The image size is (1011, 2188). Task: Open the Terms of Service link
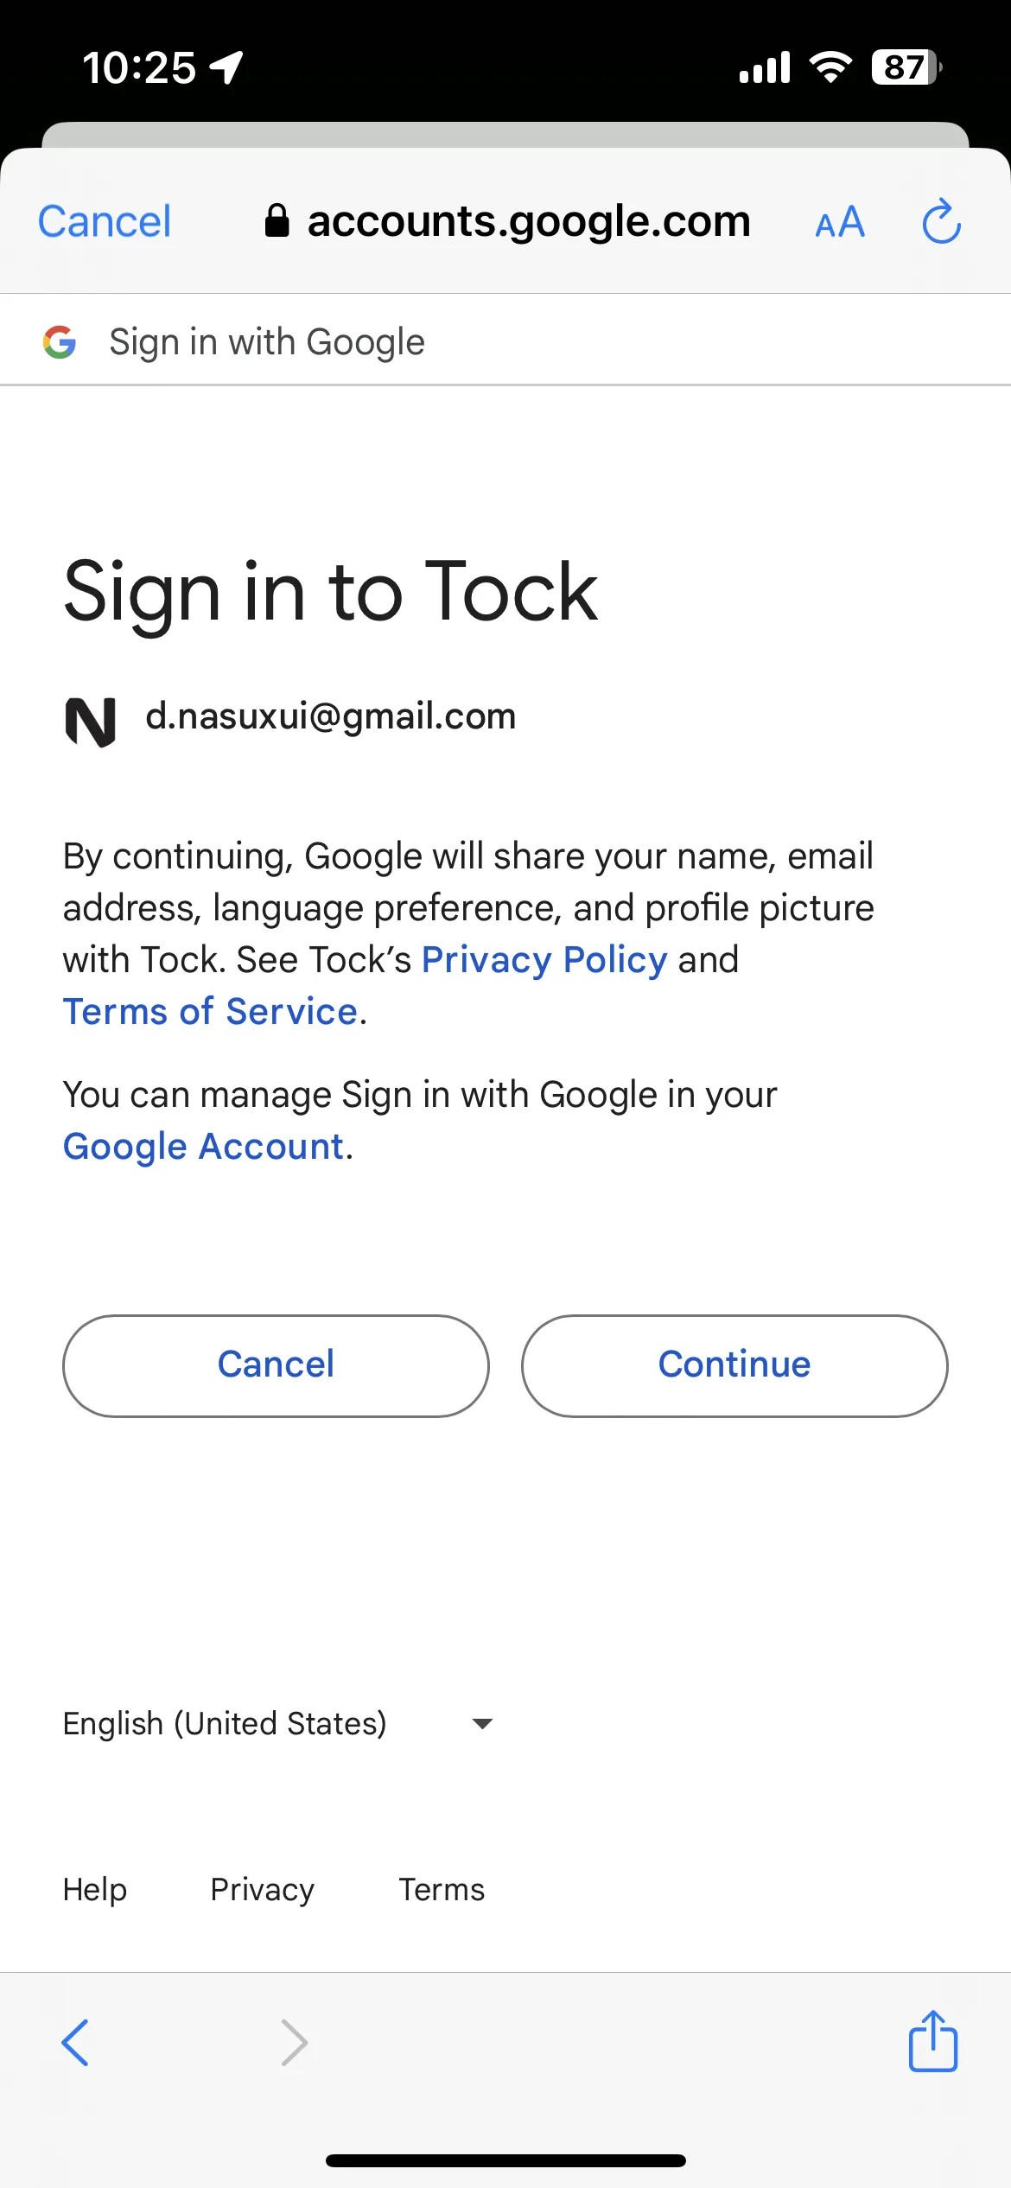tap(211, 1012)
